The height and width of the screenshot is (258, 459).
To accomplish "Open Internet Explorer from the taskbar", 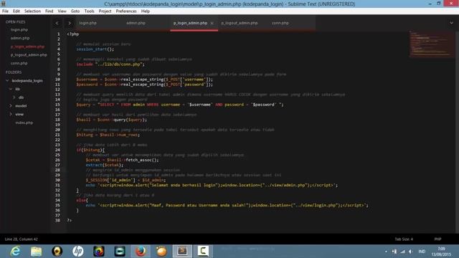I will click(15, 252).
